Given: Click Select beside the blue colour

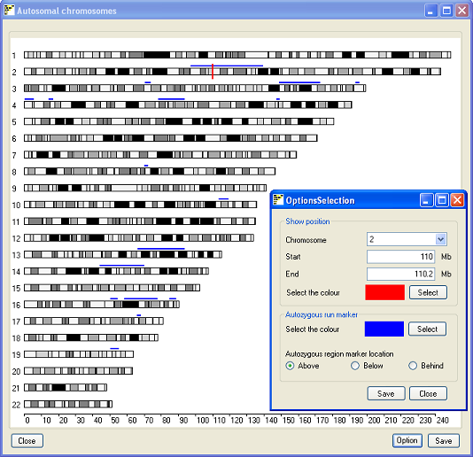Looking at the screenshot, I should (427, 329).
